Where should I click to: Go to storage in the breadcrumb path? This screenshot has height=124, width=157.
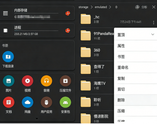coord(84,7)
